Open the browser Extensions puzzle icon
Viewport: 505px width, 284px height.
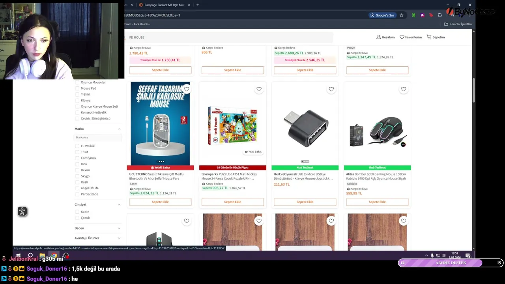point(440,15)
